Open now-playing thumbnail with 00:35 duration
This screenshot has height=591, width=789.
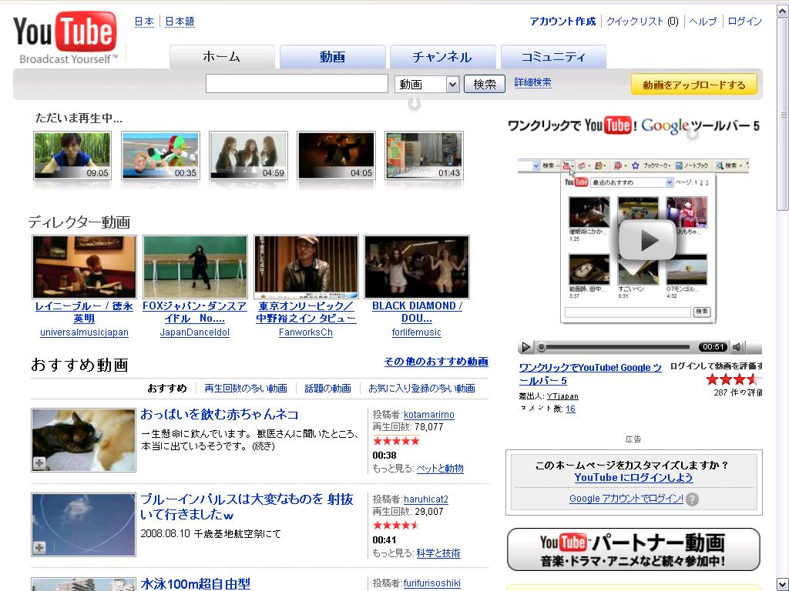160,155
